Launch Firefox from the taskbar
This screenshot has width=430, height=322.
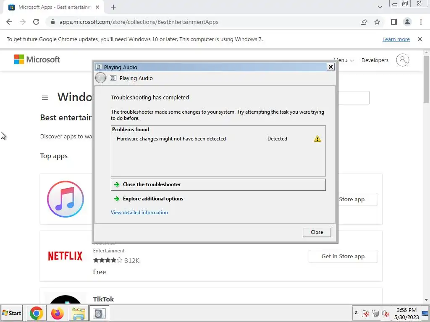pos(57,313)
